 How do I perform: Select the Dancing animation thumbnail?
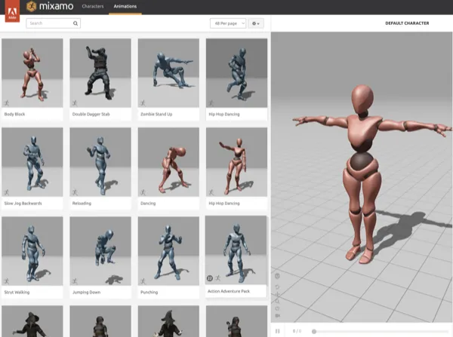tap(168, 162)
